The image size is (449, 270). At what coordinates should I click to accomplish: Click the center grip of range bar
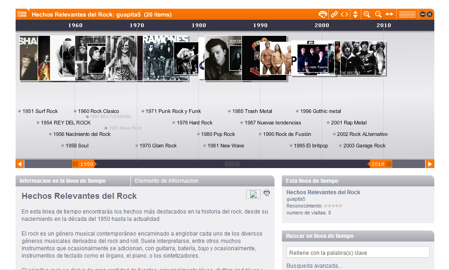pos(232,164)
